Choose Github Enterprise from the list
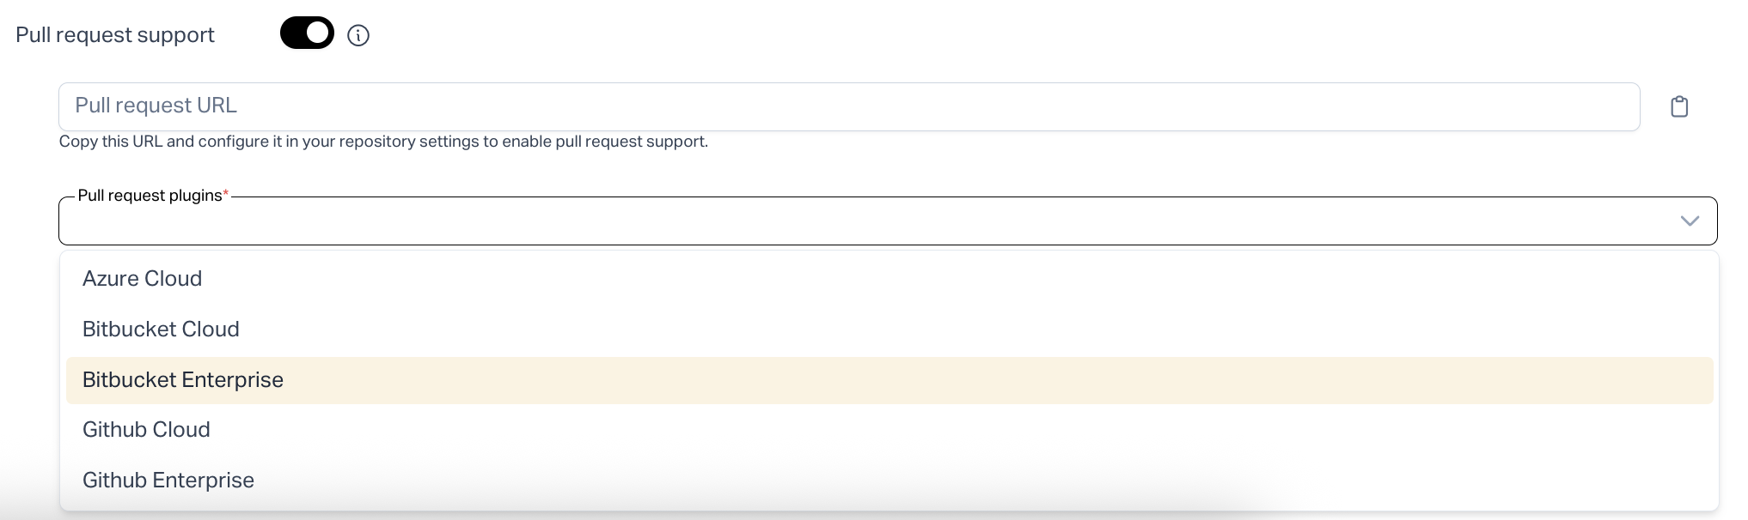The height and width of the screenshot is (520, 1748). coord(168,481)
